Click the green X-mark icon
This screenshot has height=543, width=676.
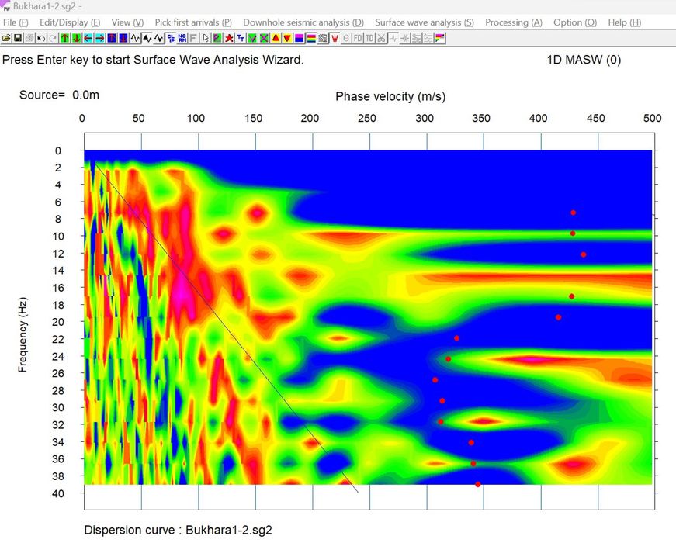[265, 38]
